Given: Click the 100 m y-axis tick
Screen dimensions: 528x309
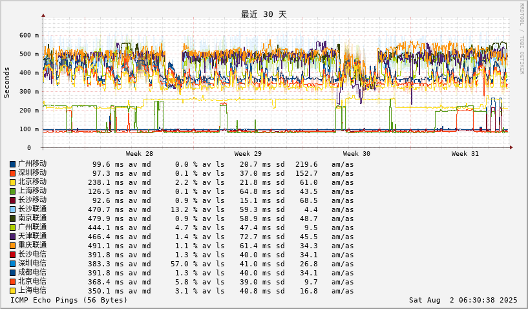Looking at the screenshot, I should [x=29, y=129].
